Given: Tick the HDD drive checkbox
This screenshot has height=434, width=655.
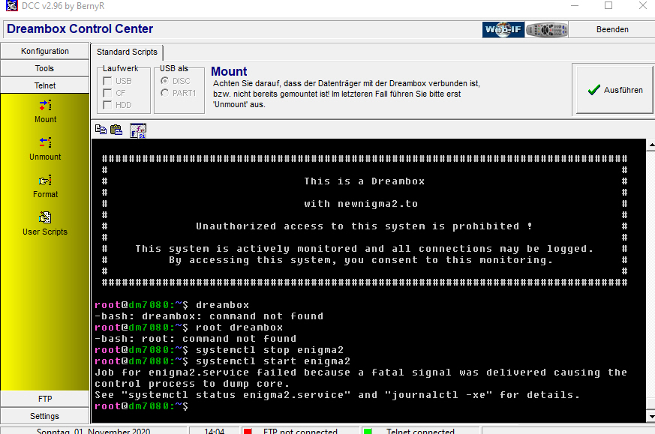Looking at the screenshot, I should 107,105.
